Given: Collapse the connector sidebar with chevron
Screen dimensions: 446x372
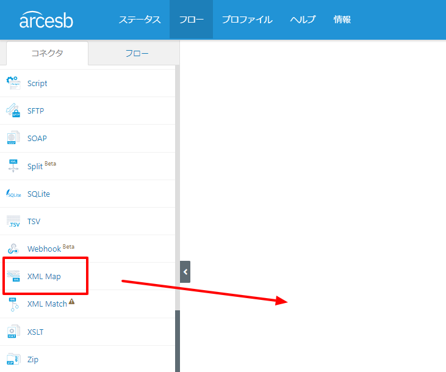Looking at the screenshot, I should click(185, 272).
